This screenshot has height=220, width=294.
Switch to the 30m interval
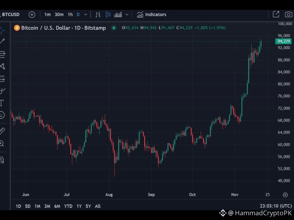[59, 15]
